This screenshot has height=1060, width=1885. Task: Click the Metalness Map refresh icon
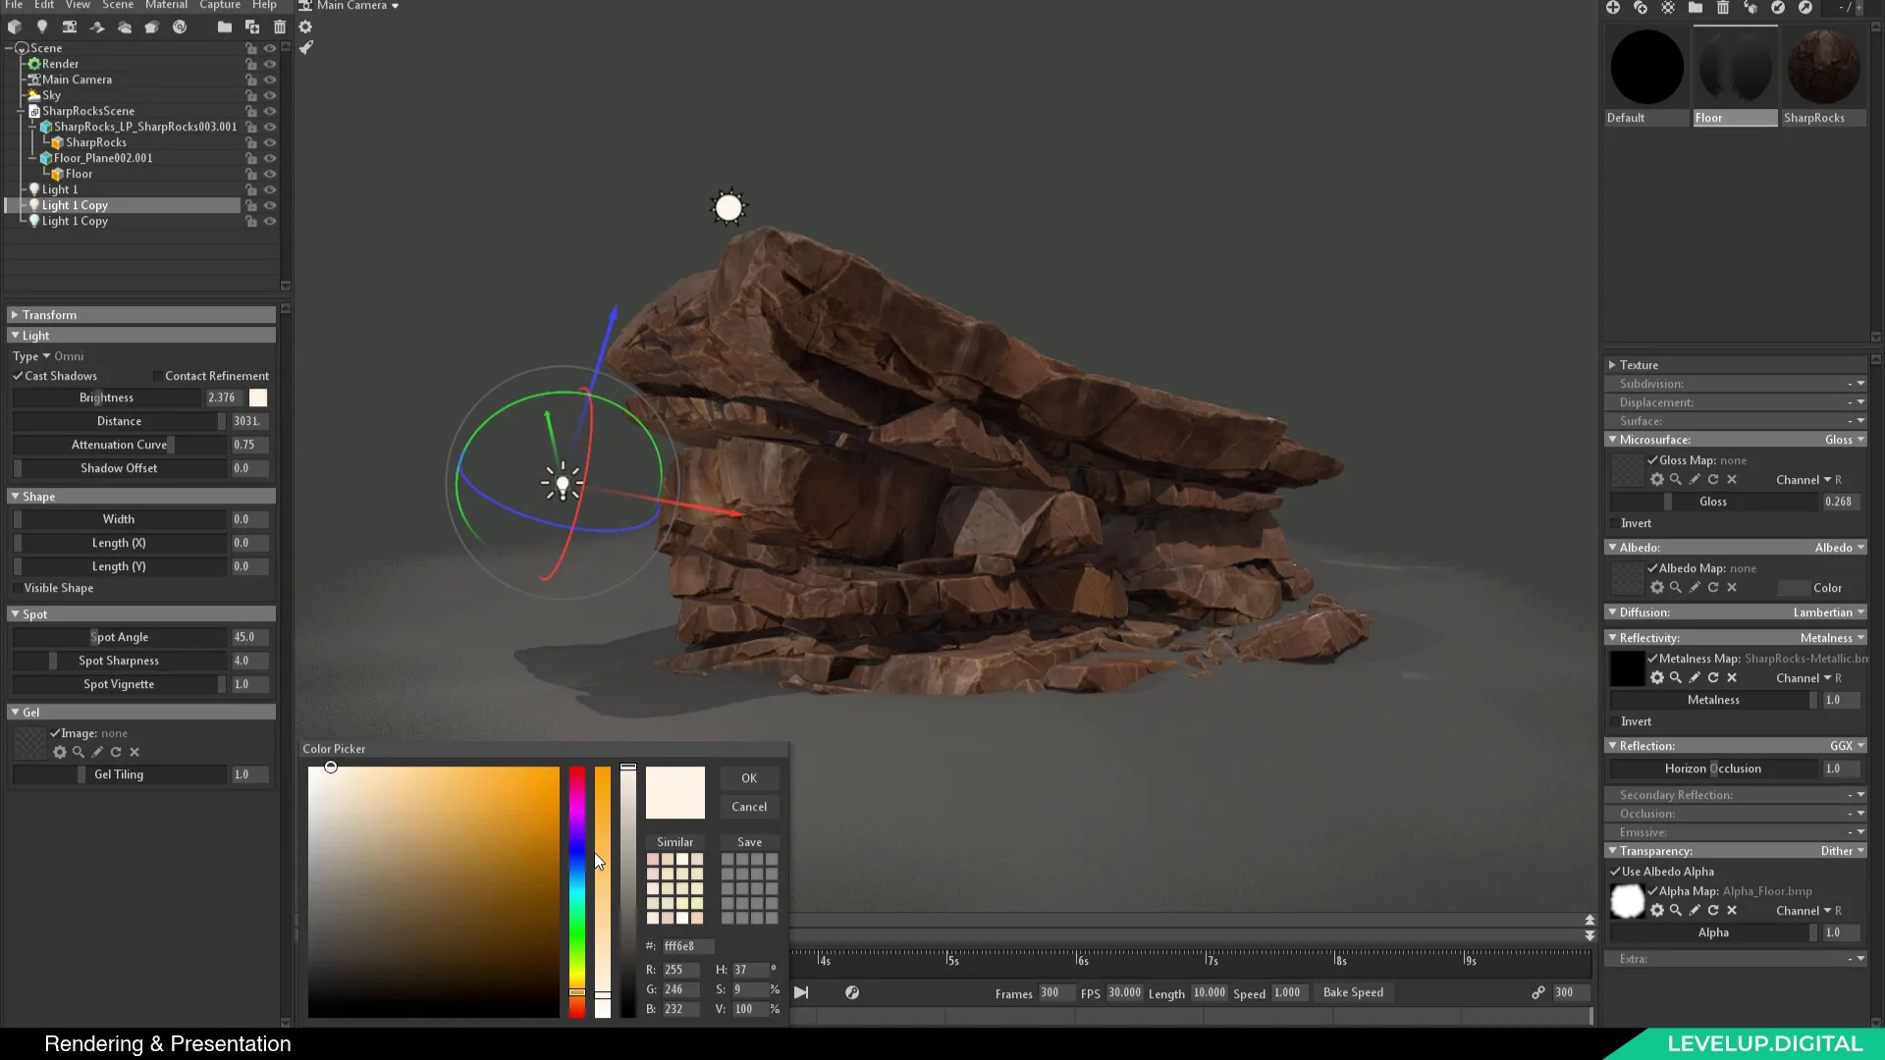click(x=1714, y=677)
